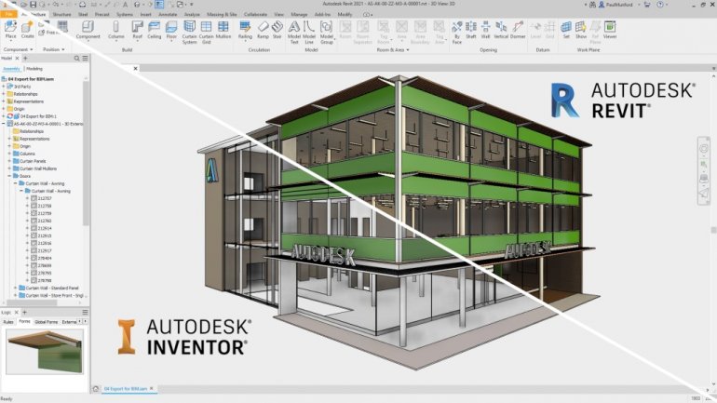Expand the Columns folder node
717x403 pixels.
coord(9,154)
